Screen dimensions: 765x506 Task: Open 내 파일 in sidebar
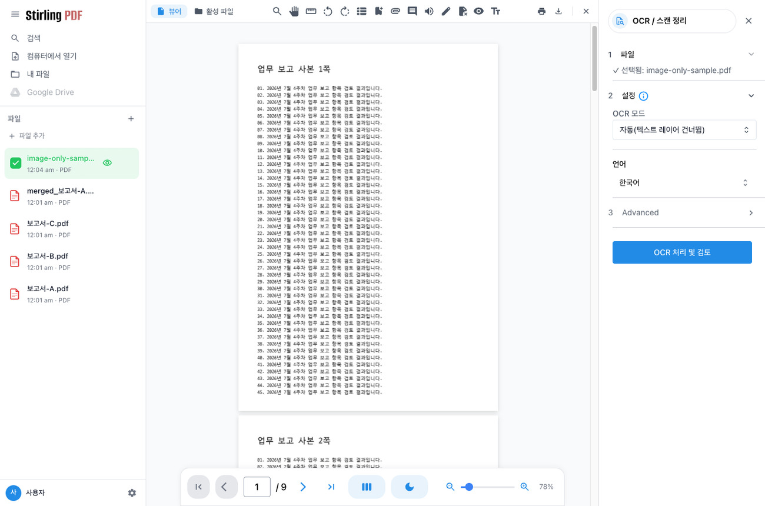[73, 74]
